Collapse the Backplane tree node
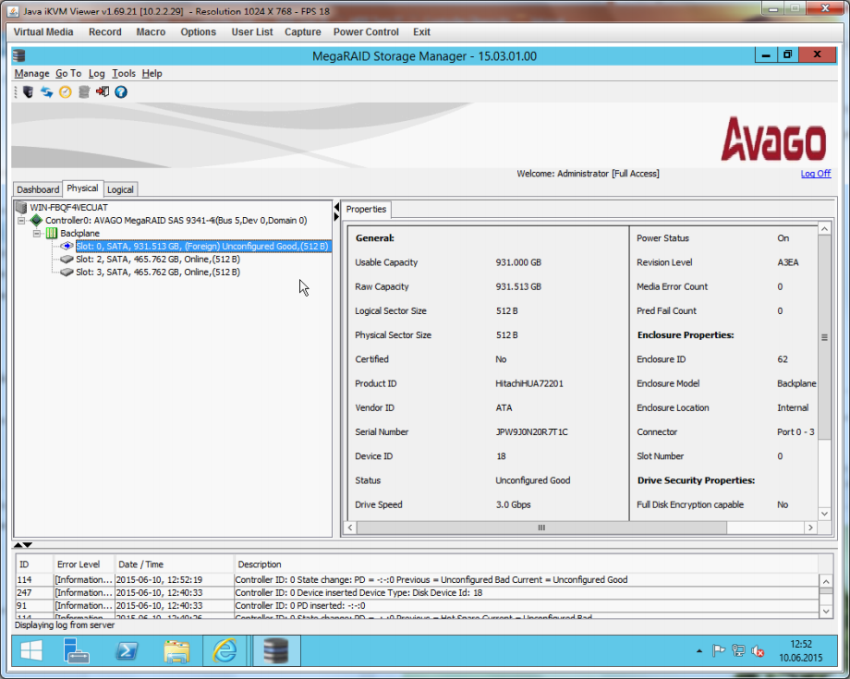Viewport: 850px width, 679px height. pos(37,234)
